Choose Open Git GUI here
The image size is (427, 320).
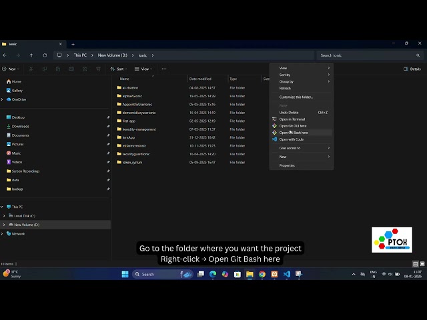click(x=301, y=126)
